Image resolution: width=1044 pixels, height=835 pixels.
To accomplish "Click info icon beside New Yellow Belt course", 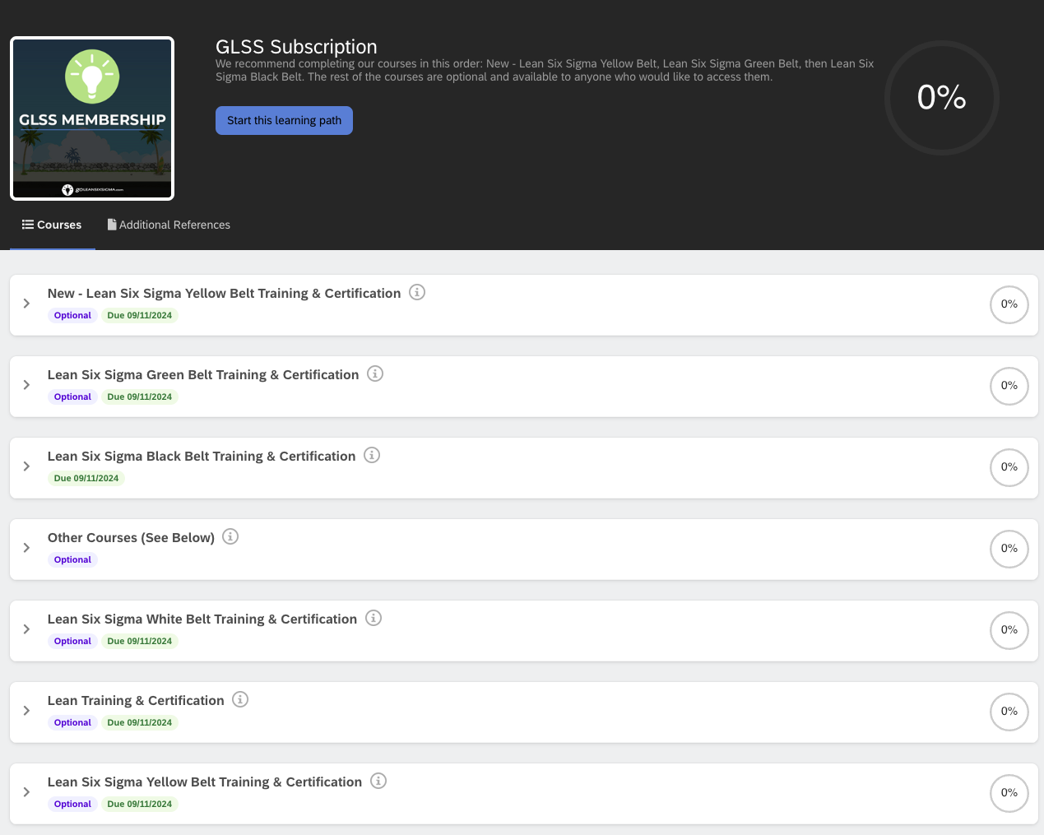I will point(417,292).
